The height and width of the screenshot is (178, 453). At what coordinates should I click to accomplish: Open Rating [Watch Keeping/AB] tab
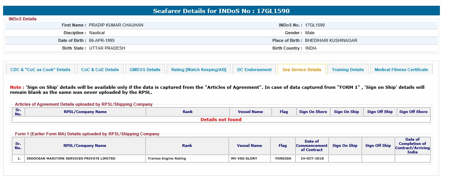point(199,70)
